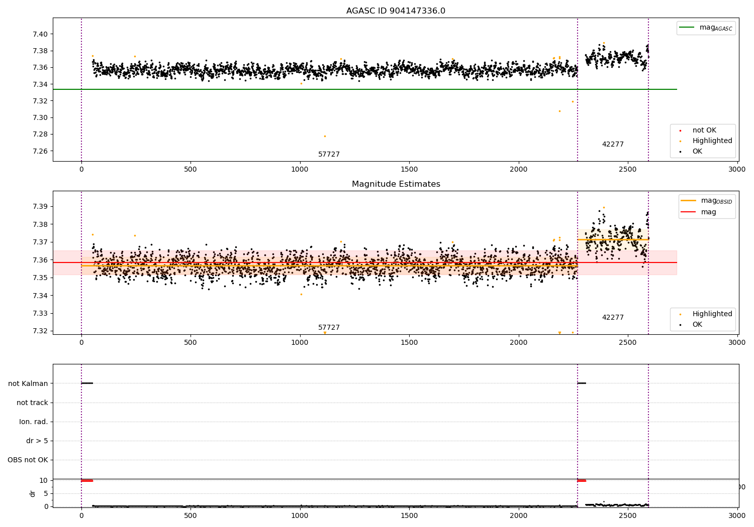Viewport: 754px width, 527px height.
Task: Click the 'AGASC ID 904147336.0' plot title
Action: coord(396,11)
